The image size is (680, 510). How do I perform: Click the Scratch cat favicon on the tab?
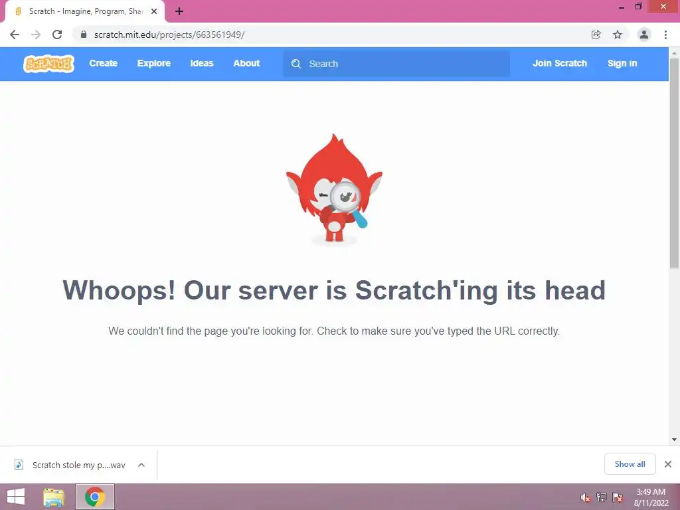click(x=18, y=11)
